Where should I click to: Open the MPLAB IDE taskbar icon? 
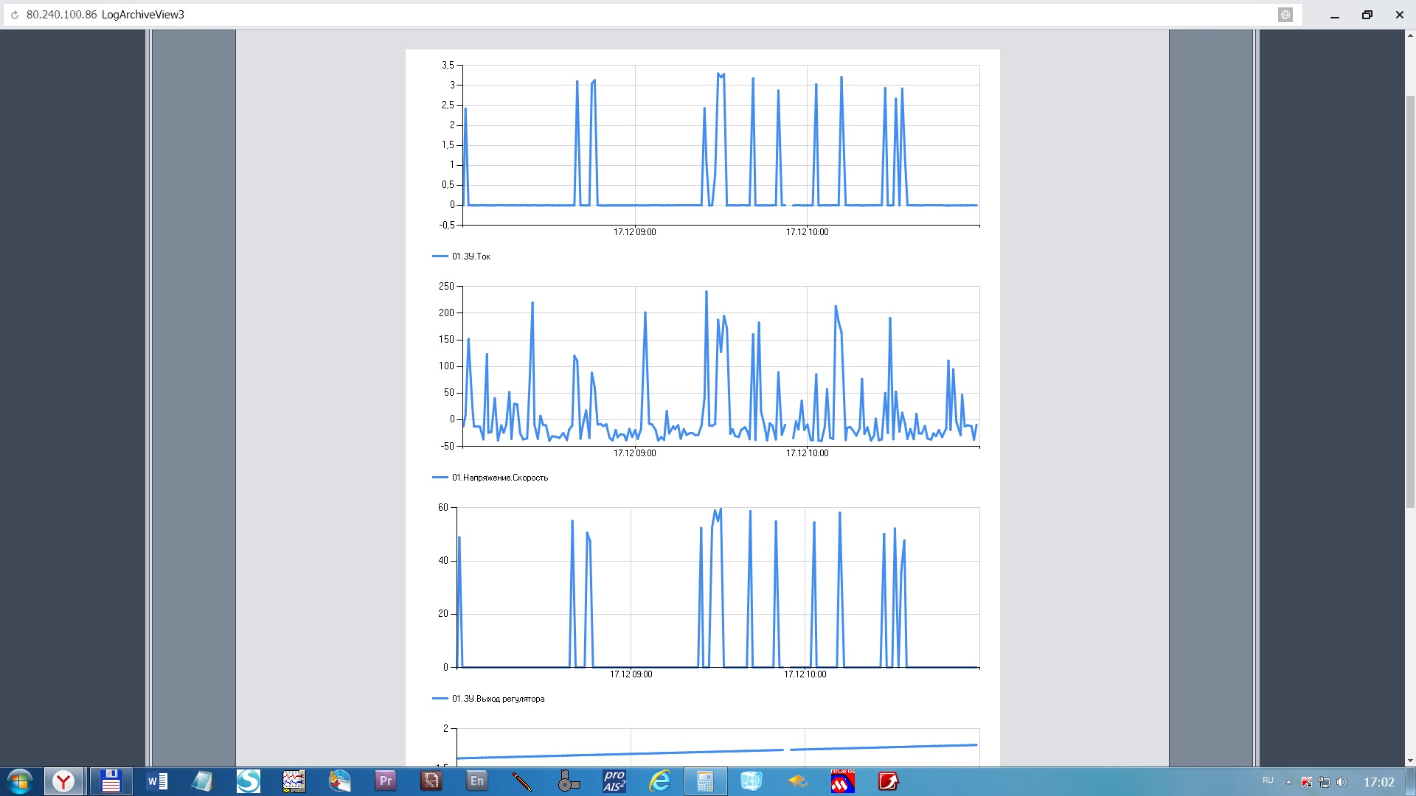842,781
